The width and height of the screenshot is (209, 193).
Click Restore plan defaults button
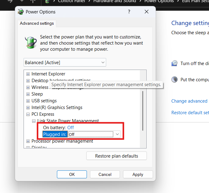(x=117, y=156)
